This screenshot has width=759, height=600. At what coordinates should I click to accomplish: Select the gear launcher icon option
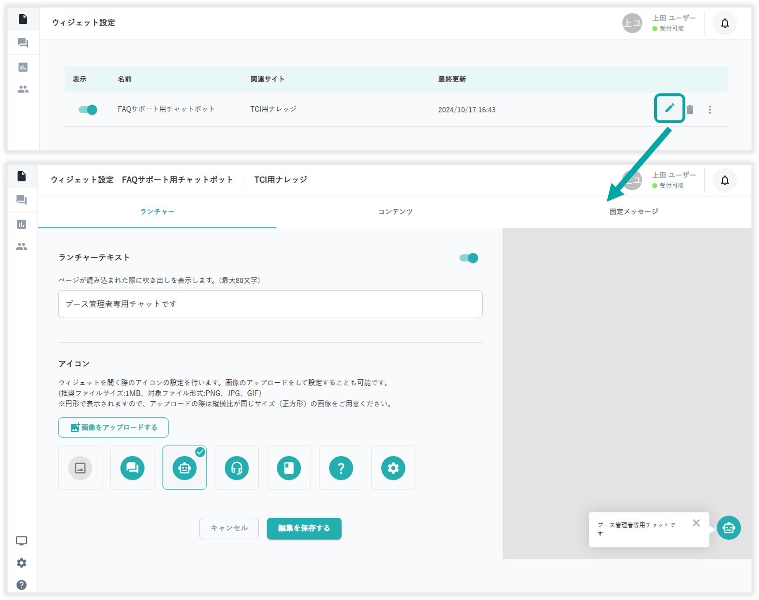click(393, 468)
